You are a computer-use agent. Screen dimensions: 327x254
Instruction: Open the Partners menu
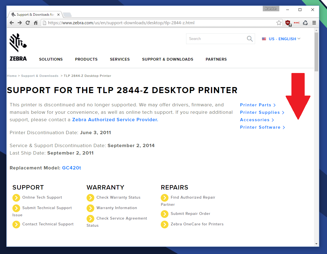216,60
